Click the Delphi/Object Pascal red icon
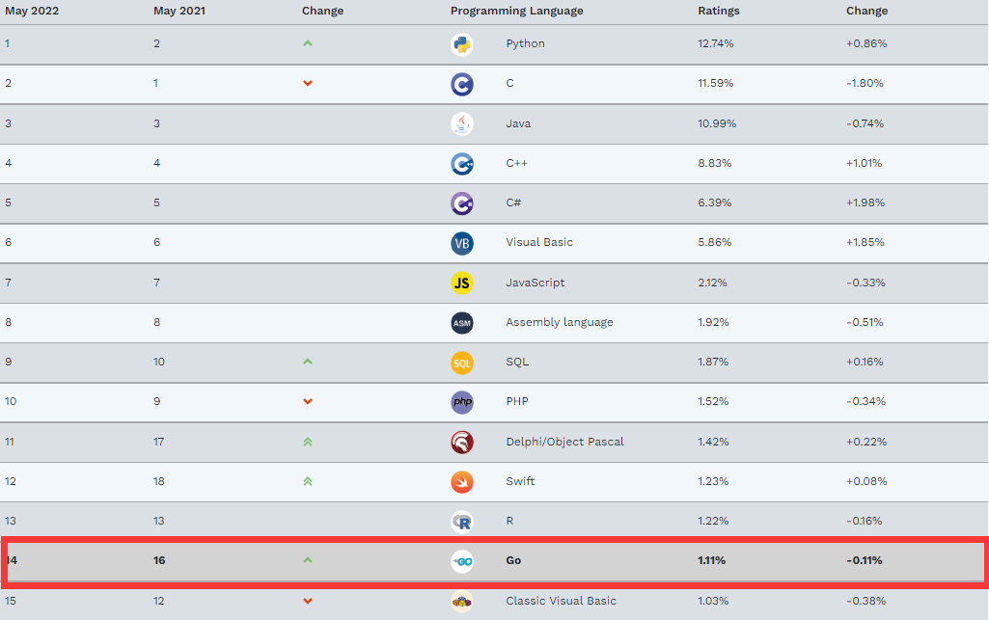Screen dimensions: 989x620 pos(461,442)
